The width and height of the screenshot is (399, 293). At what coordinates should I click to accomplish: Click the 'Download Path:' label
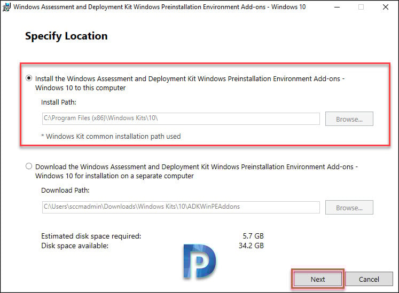(65, 190)
